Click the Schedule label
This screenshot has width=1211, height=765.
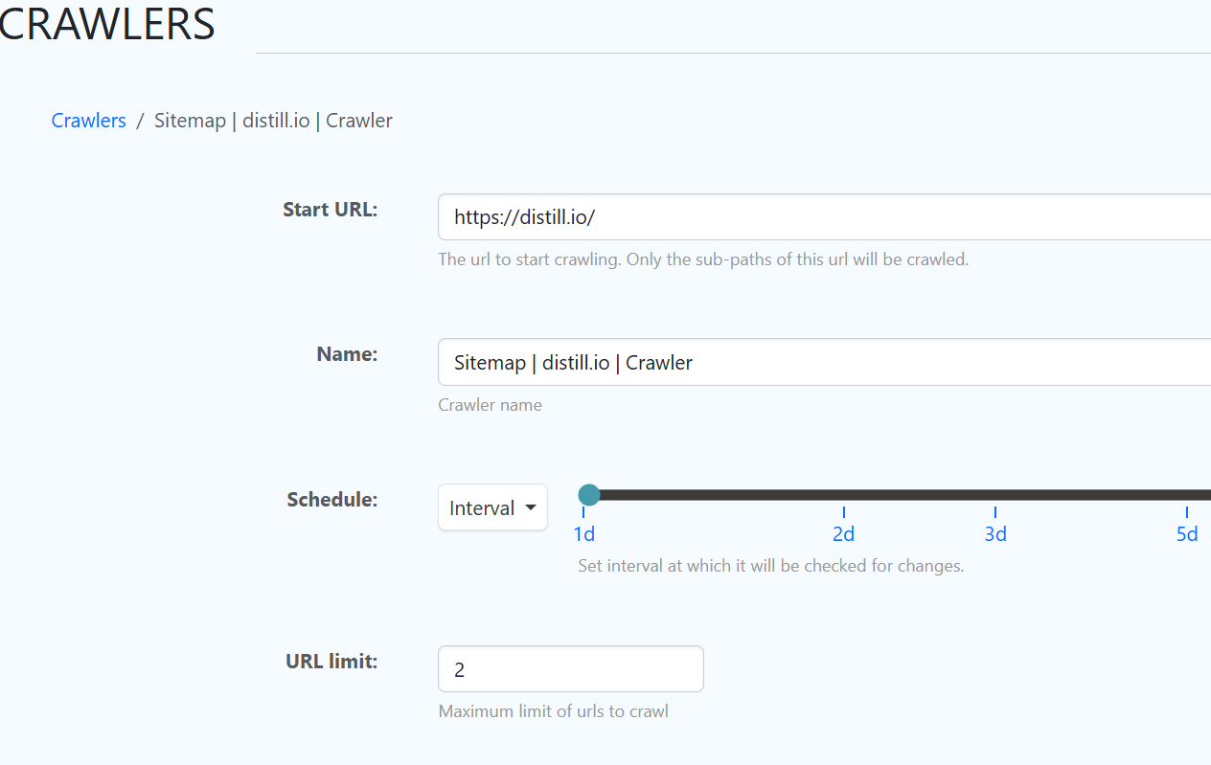pos(331,499)
